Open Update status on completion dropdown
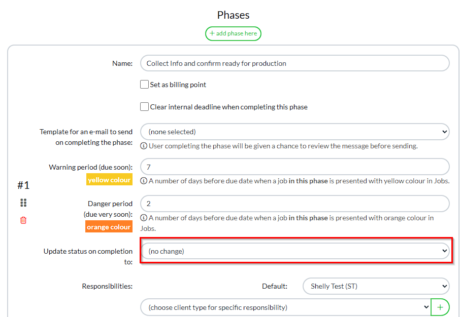Screen dimensions: 460x317 294,251
